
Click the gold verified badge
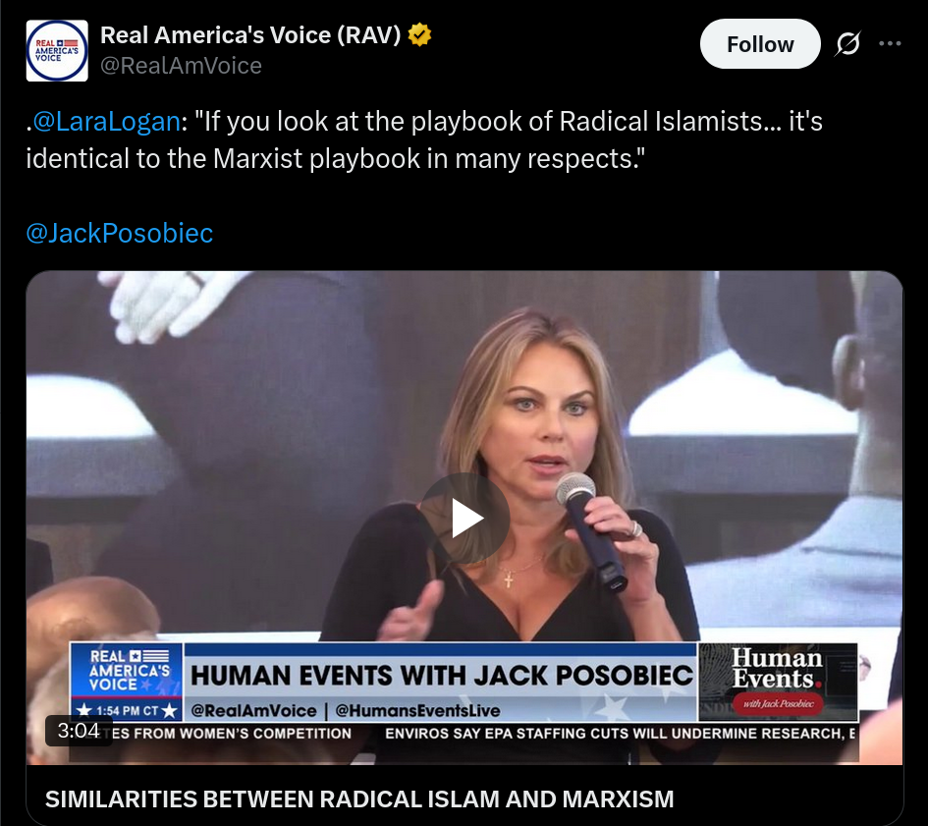419,35
